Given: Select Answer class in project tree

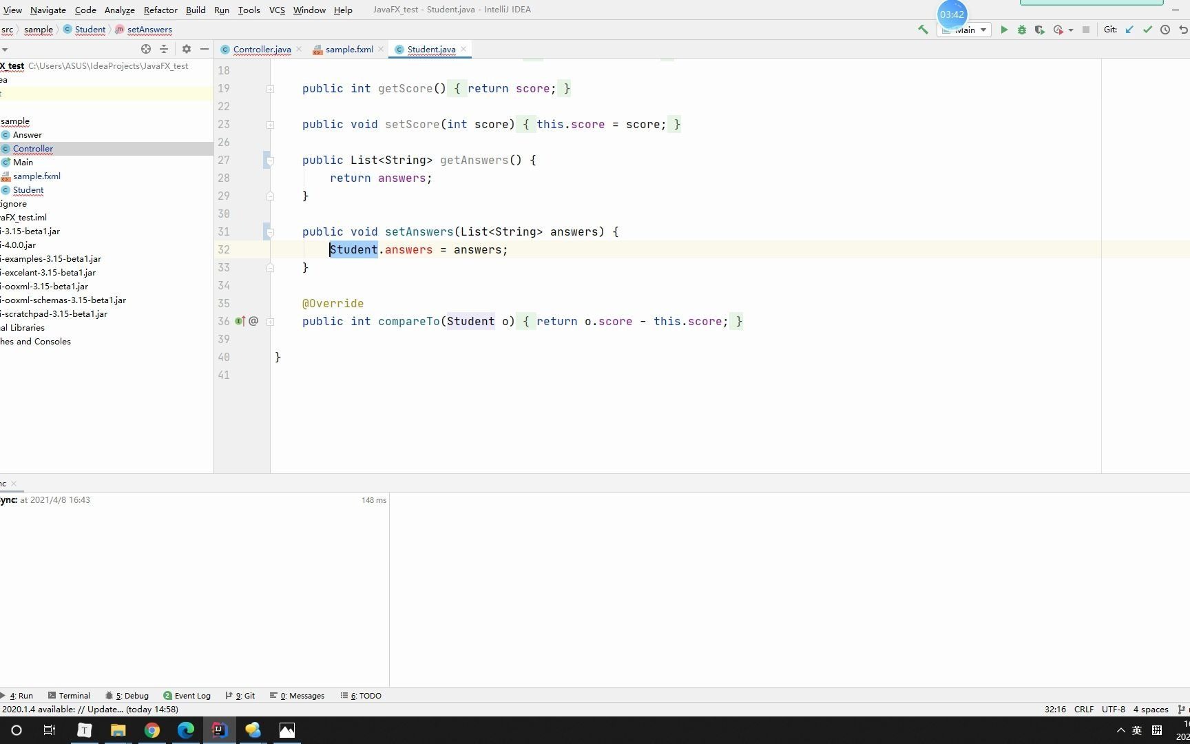Looking at the screenshot, I should tap(28, 135).
